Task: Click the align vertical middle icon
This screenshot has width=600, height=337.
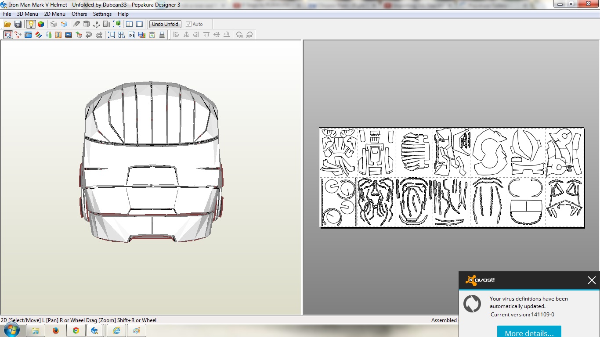Action: tap(217, 35)
